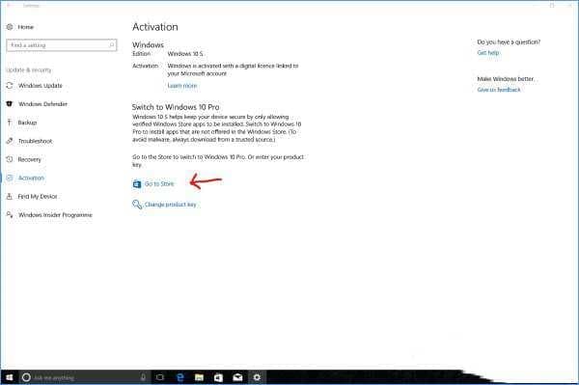Viewport: 579px width, 385px height.
Task: Click the Backup upload arrow icon
Action: click(x=10, y=123)
